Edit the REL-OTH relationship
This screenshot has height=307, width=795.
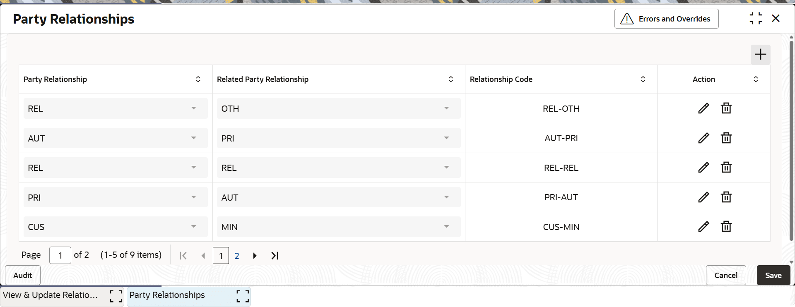[703, 108]
